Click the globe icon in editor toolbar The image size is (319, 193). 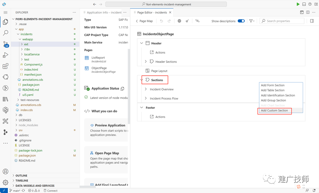[179, 21]
